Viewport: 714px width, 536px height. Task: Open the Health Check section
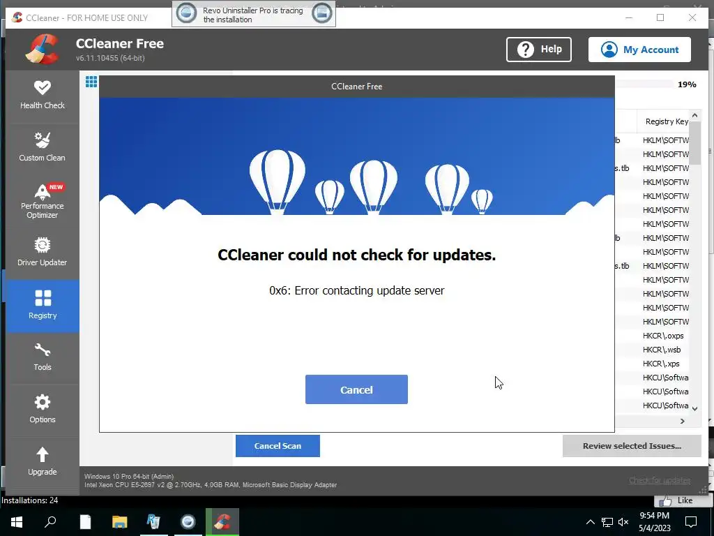tap(43, 96)
